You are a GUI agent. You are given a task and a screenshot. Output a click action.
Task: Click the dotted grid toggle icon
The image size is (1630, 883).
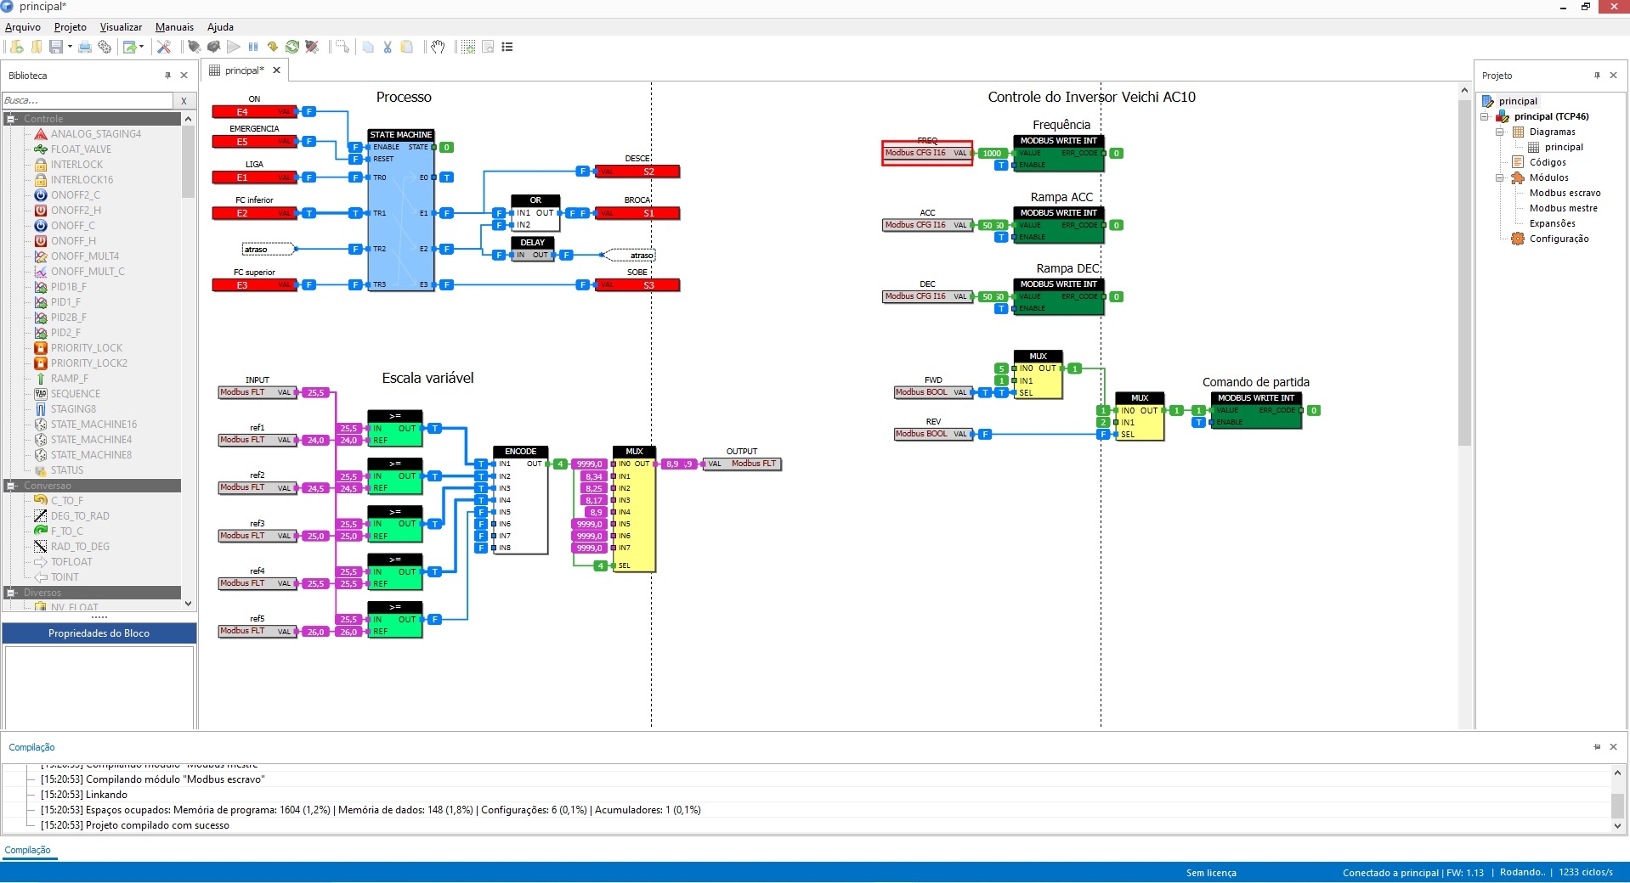(468, 47)
